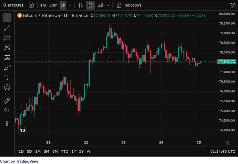238x164 pixels.
Task: Select the 1m timeframe
Action: [x=43, y=5]
